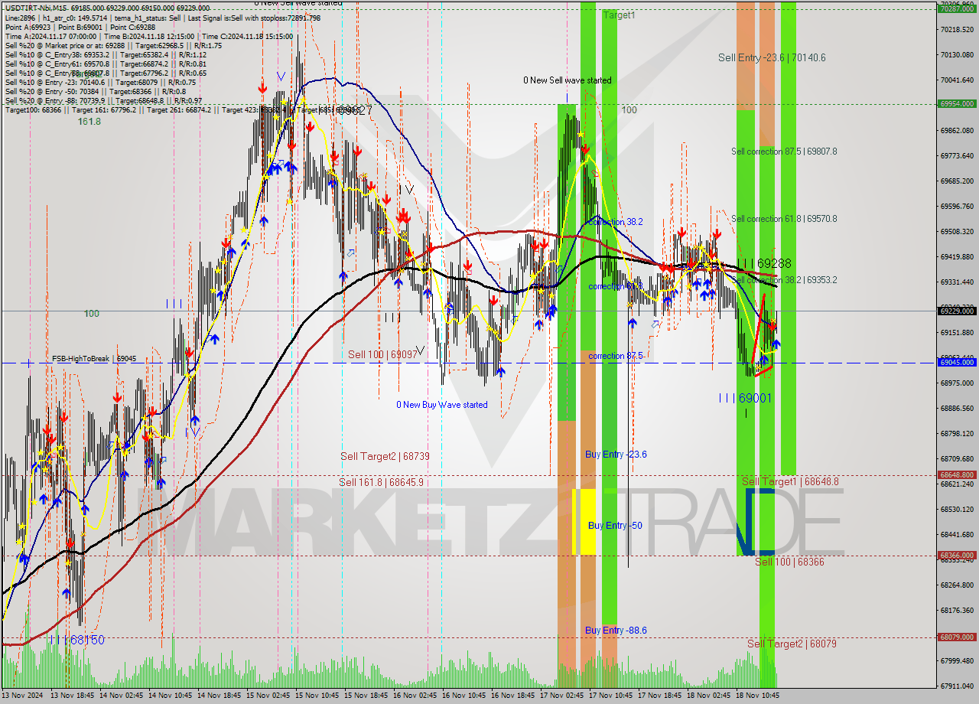Screen dimensions: 979x704
Task: Click the 'Sell Target1 | 68648.8' label
Action: (790, 481)
